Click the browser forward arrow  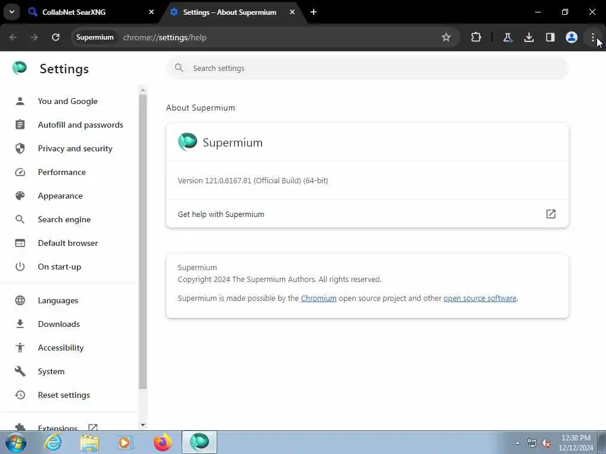point(34,37)
